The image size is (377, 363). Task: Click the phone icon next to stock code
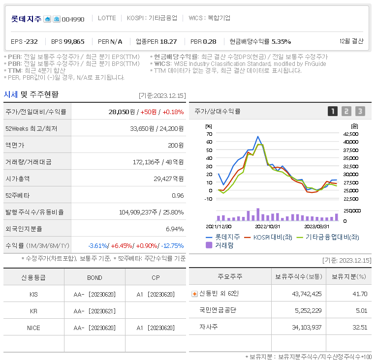click(57, 19)
